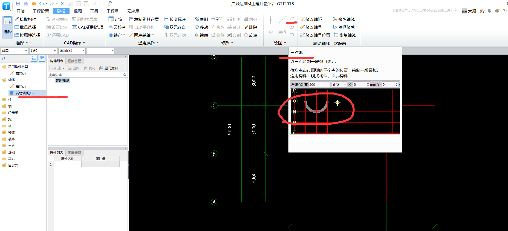Choose 按属性选择 select by attribute

click(x=27, y=35)
